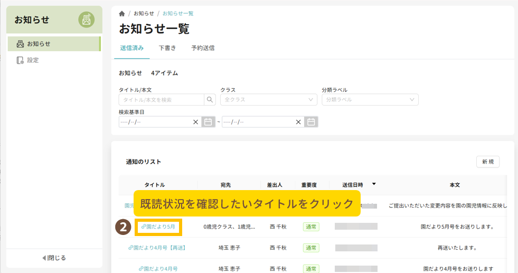Open the end date calendar picker

tap(312, 122)
